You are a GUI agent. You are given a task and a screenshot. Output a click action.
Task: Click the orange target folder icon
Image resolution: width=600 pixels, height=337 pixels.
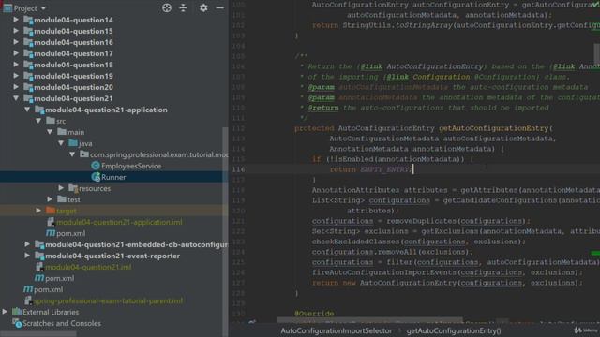click(x=51, y=211)
